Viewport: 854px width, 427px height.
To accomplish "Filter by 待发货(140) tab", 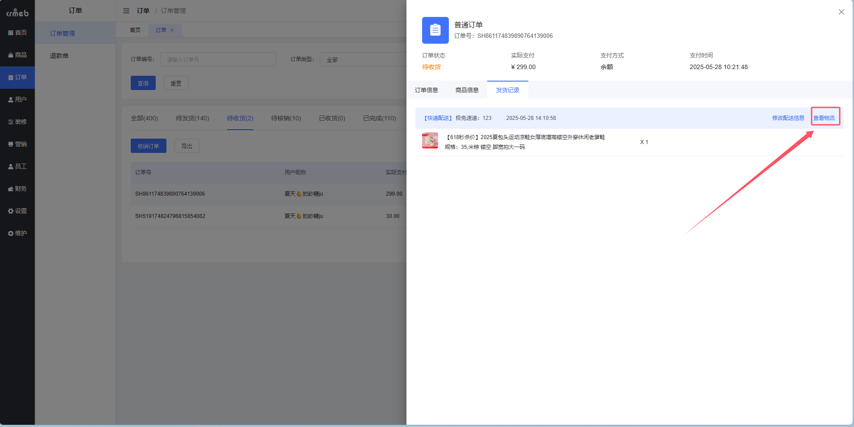I will click(192, 118).
